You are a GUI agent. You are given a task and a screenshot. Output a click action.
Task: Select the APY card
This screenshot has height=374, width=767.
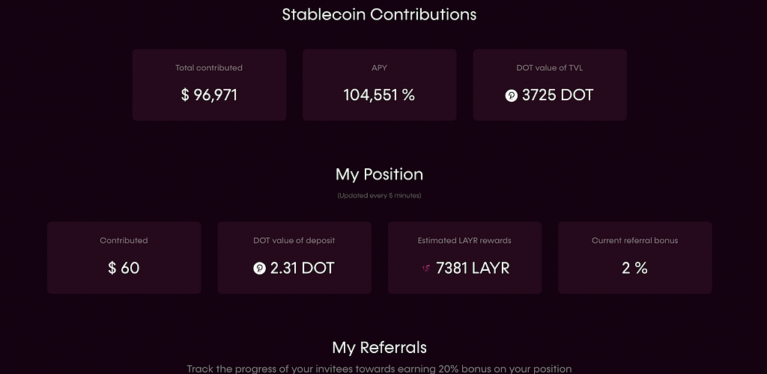tap(379, 85)
